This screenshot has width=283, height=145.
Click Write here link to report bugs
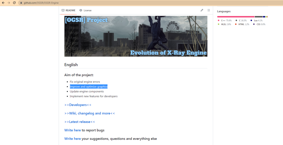point(72,130)
